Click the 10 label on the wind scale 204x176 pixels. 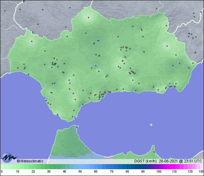point(17,172)
